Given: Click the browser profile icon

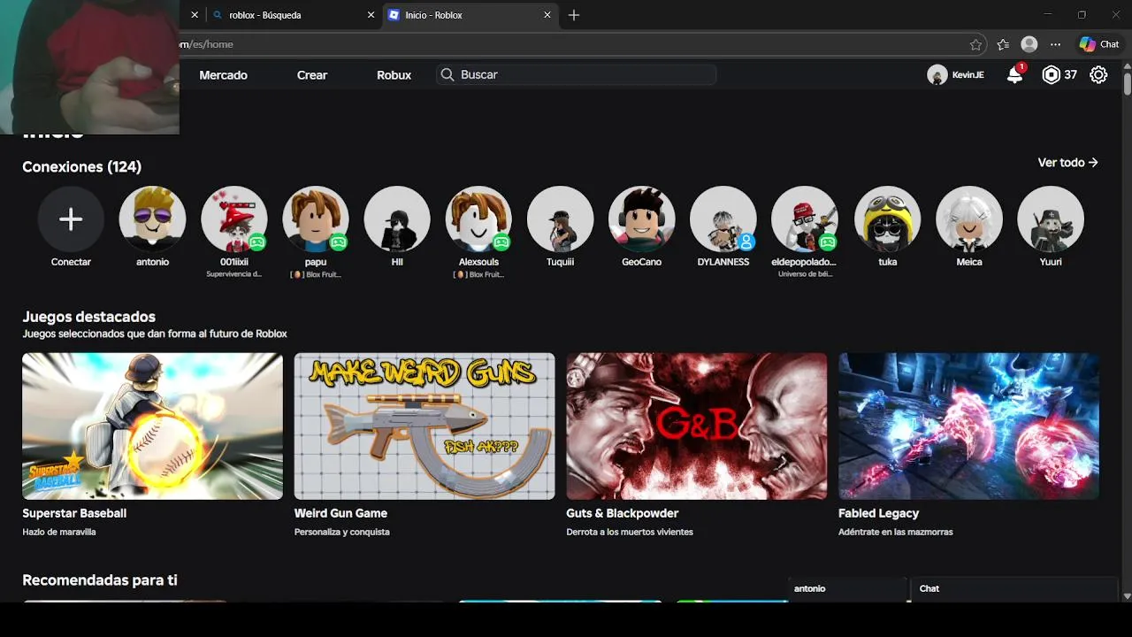Looking at the screenshot, I should point(1029,44).
